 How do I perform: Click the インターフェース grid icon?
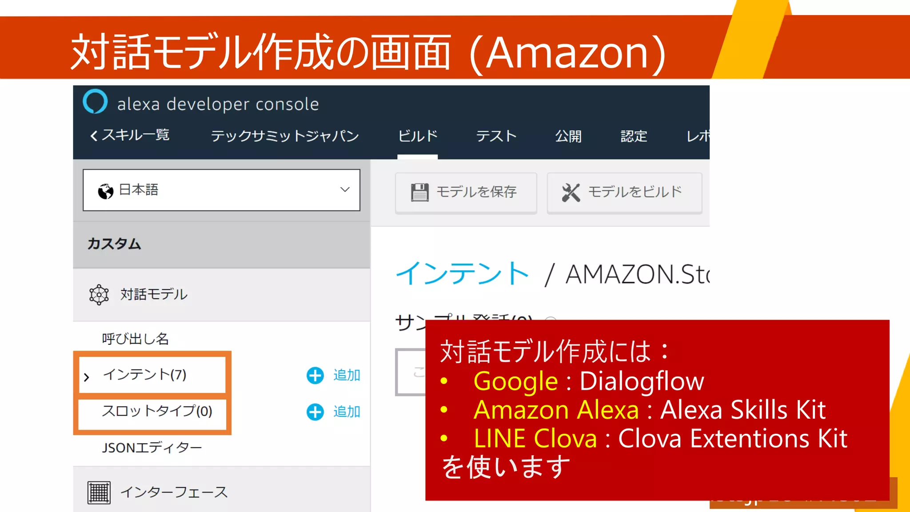tap(99, 492)
